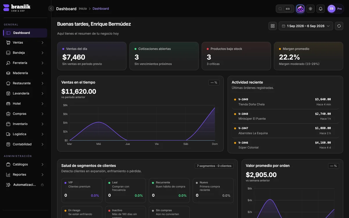
Task: Open the purple AI assistant icon
Action: tap(300, 9)
